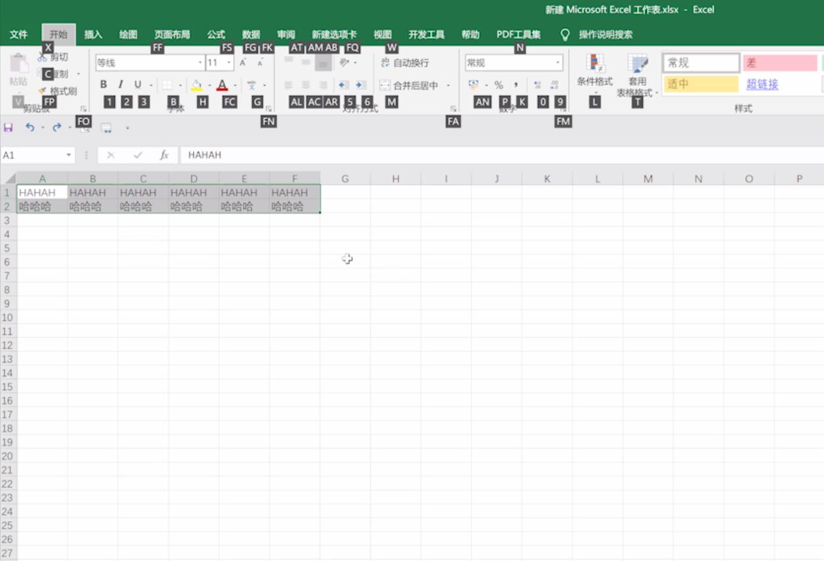The image size is (824, 561).
Task: Expand the font color dropdown arrow
Action: [235, 85]
